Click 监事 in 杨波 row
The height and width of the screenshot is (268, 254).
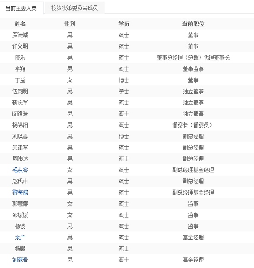pyautogui.click(x=193, y=226)
